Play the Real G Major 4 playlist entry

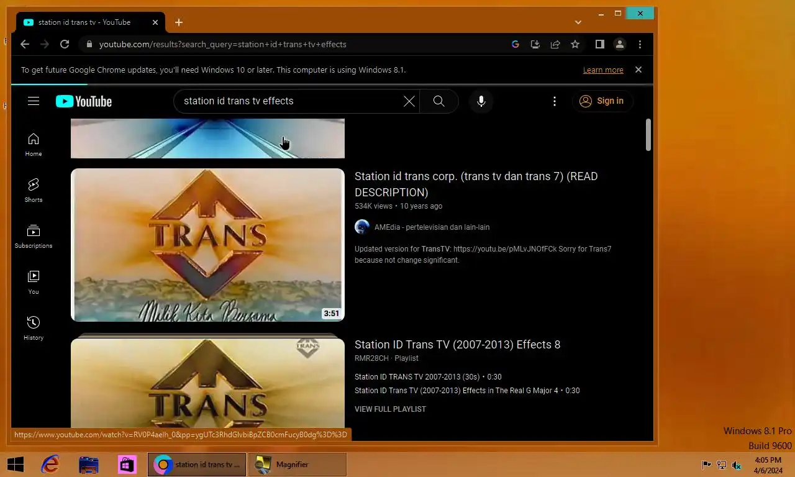click(x=467, y=391)
